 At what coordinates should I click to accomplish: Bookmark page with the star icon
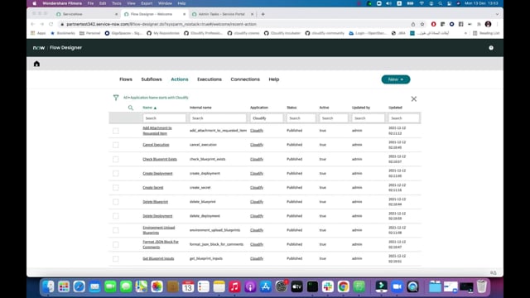click(422, 24)
